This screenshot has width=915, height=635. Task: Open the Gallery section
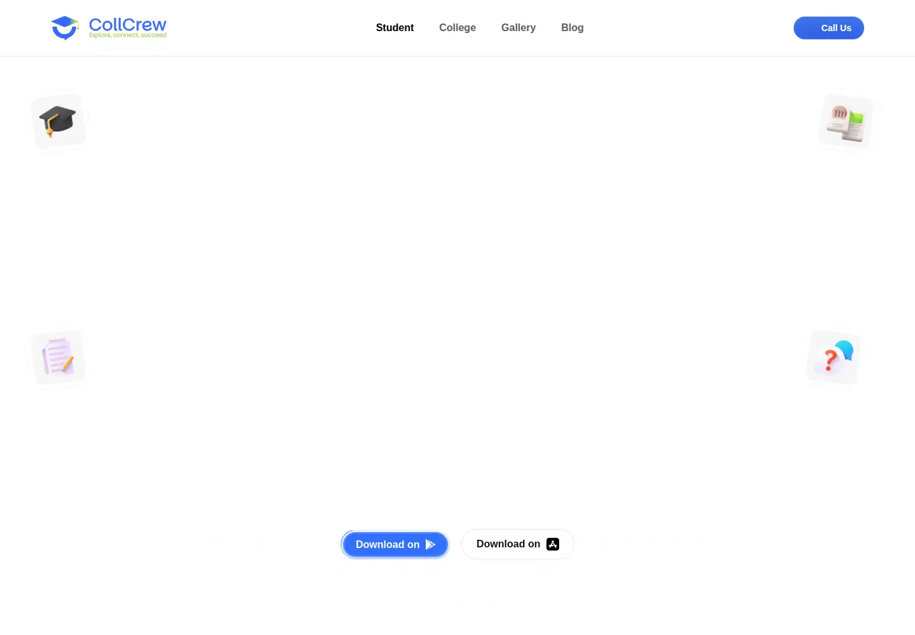click(518, 28)
